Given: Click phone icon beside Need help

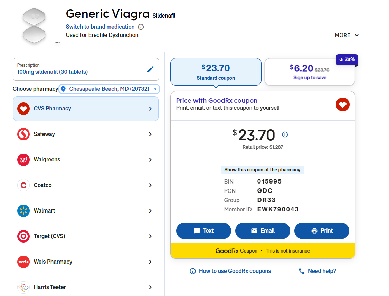Looking at the screenshot, I should click(x=302, y=271).
